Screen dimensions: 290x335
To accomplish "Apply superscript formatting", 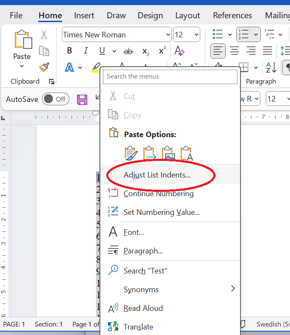I will pos(162,51).
